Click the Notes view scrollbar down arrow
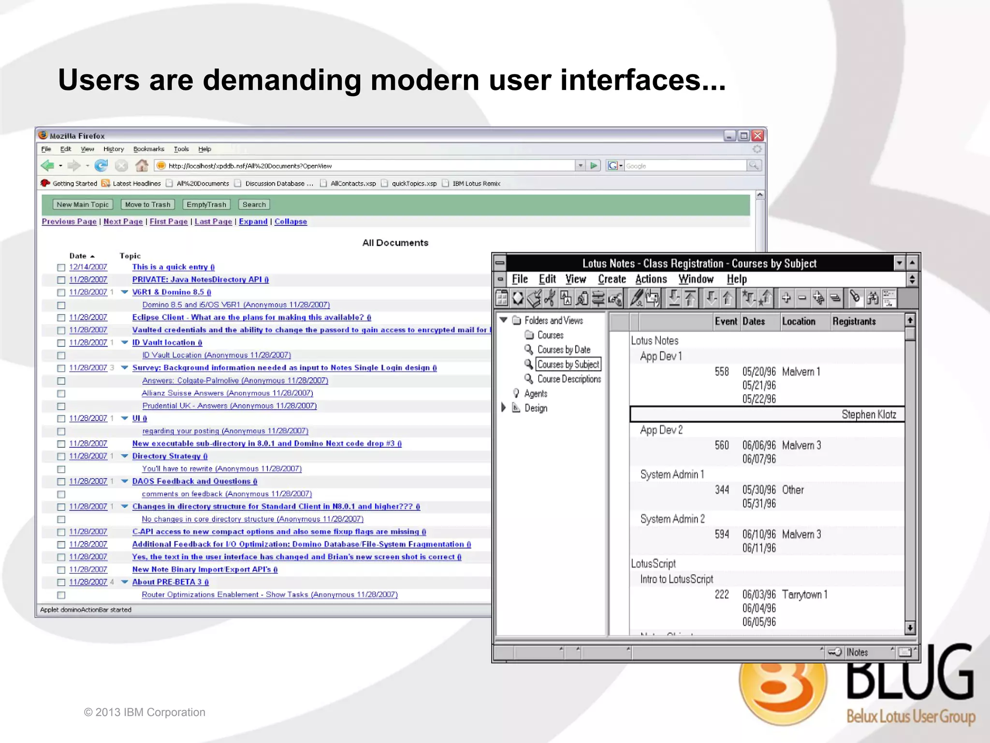 (910, 628)
